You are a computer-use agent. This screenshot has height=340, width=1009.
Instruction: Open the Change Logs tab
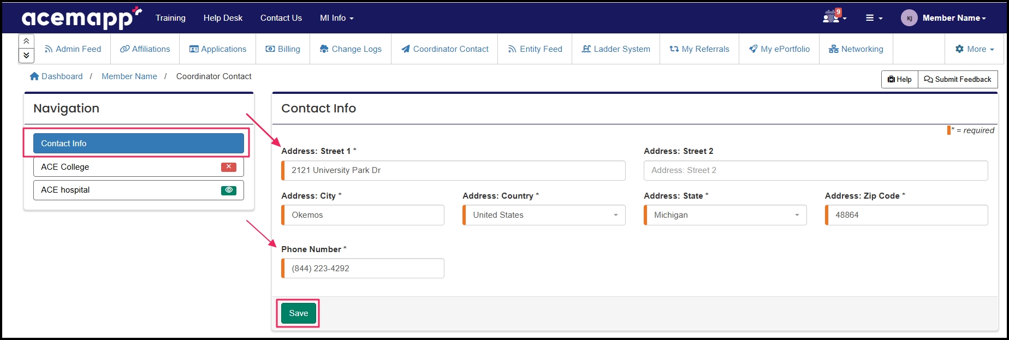pos(350,49)
